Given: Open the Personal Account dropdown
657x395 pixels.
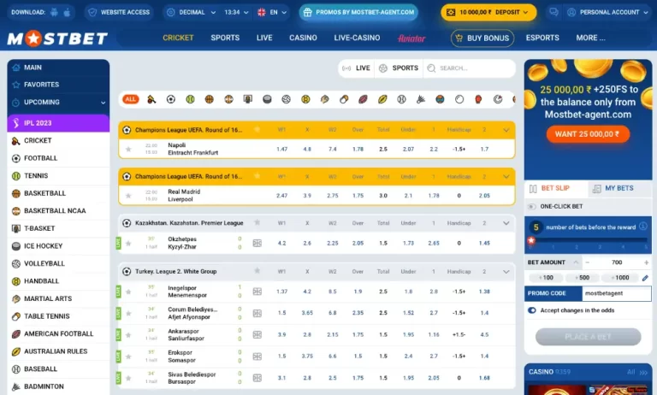Looking at the screenshot, I should [x=609, y=12].
